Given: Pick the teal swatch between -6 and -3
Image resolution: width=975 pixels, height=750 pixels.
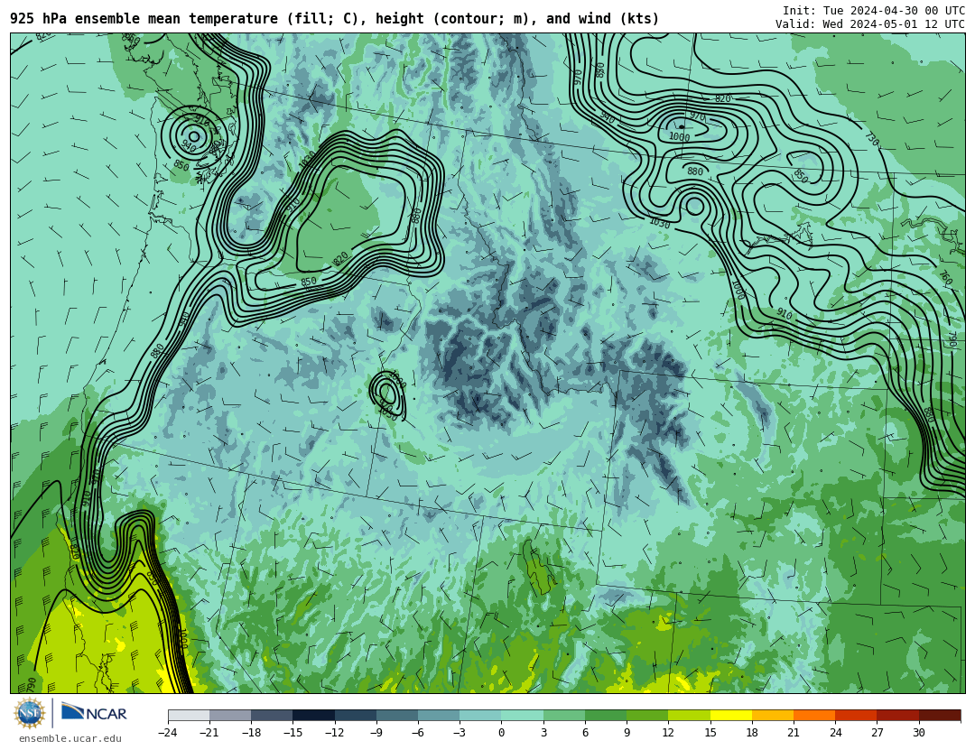Looking at the screenshot, I should [x=439, y=715].
